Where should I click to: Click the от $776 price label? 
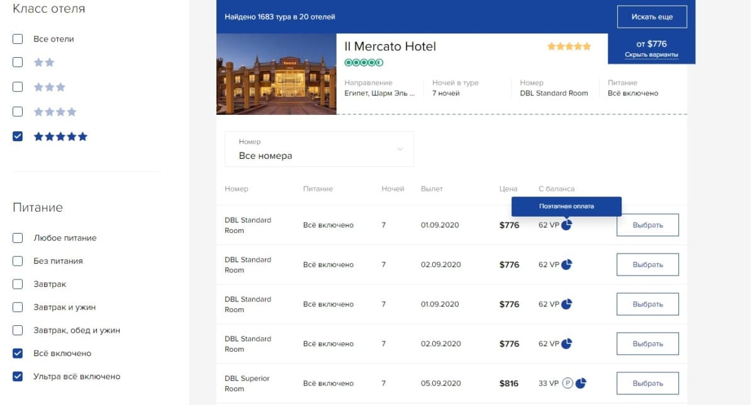tap(651, 44)
